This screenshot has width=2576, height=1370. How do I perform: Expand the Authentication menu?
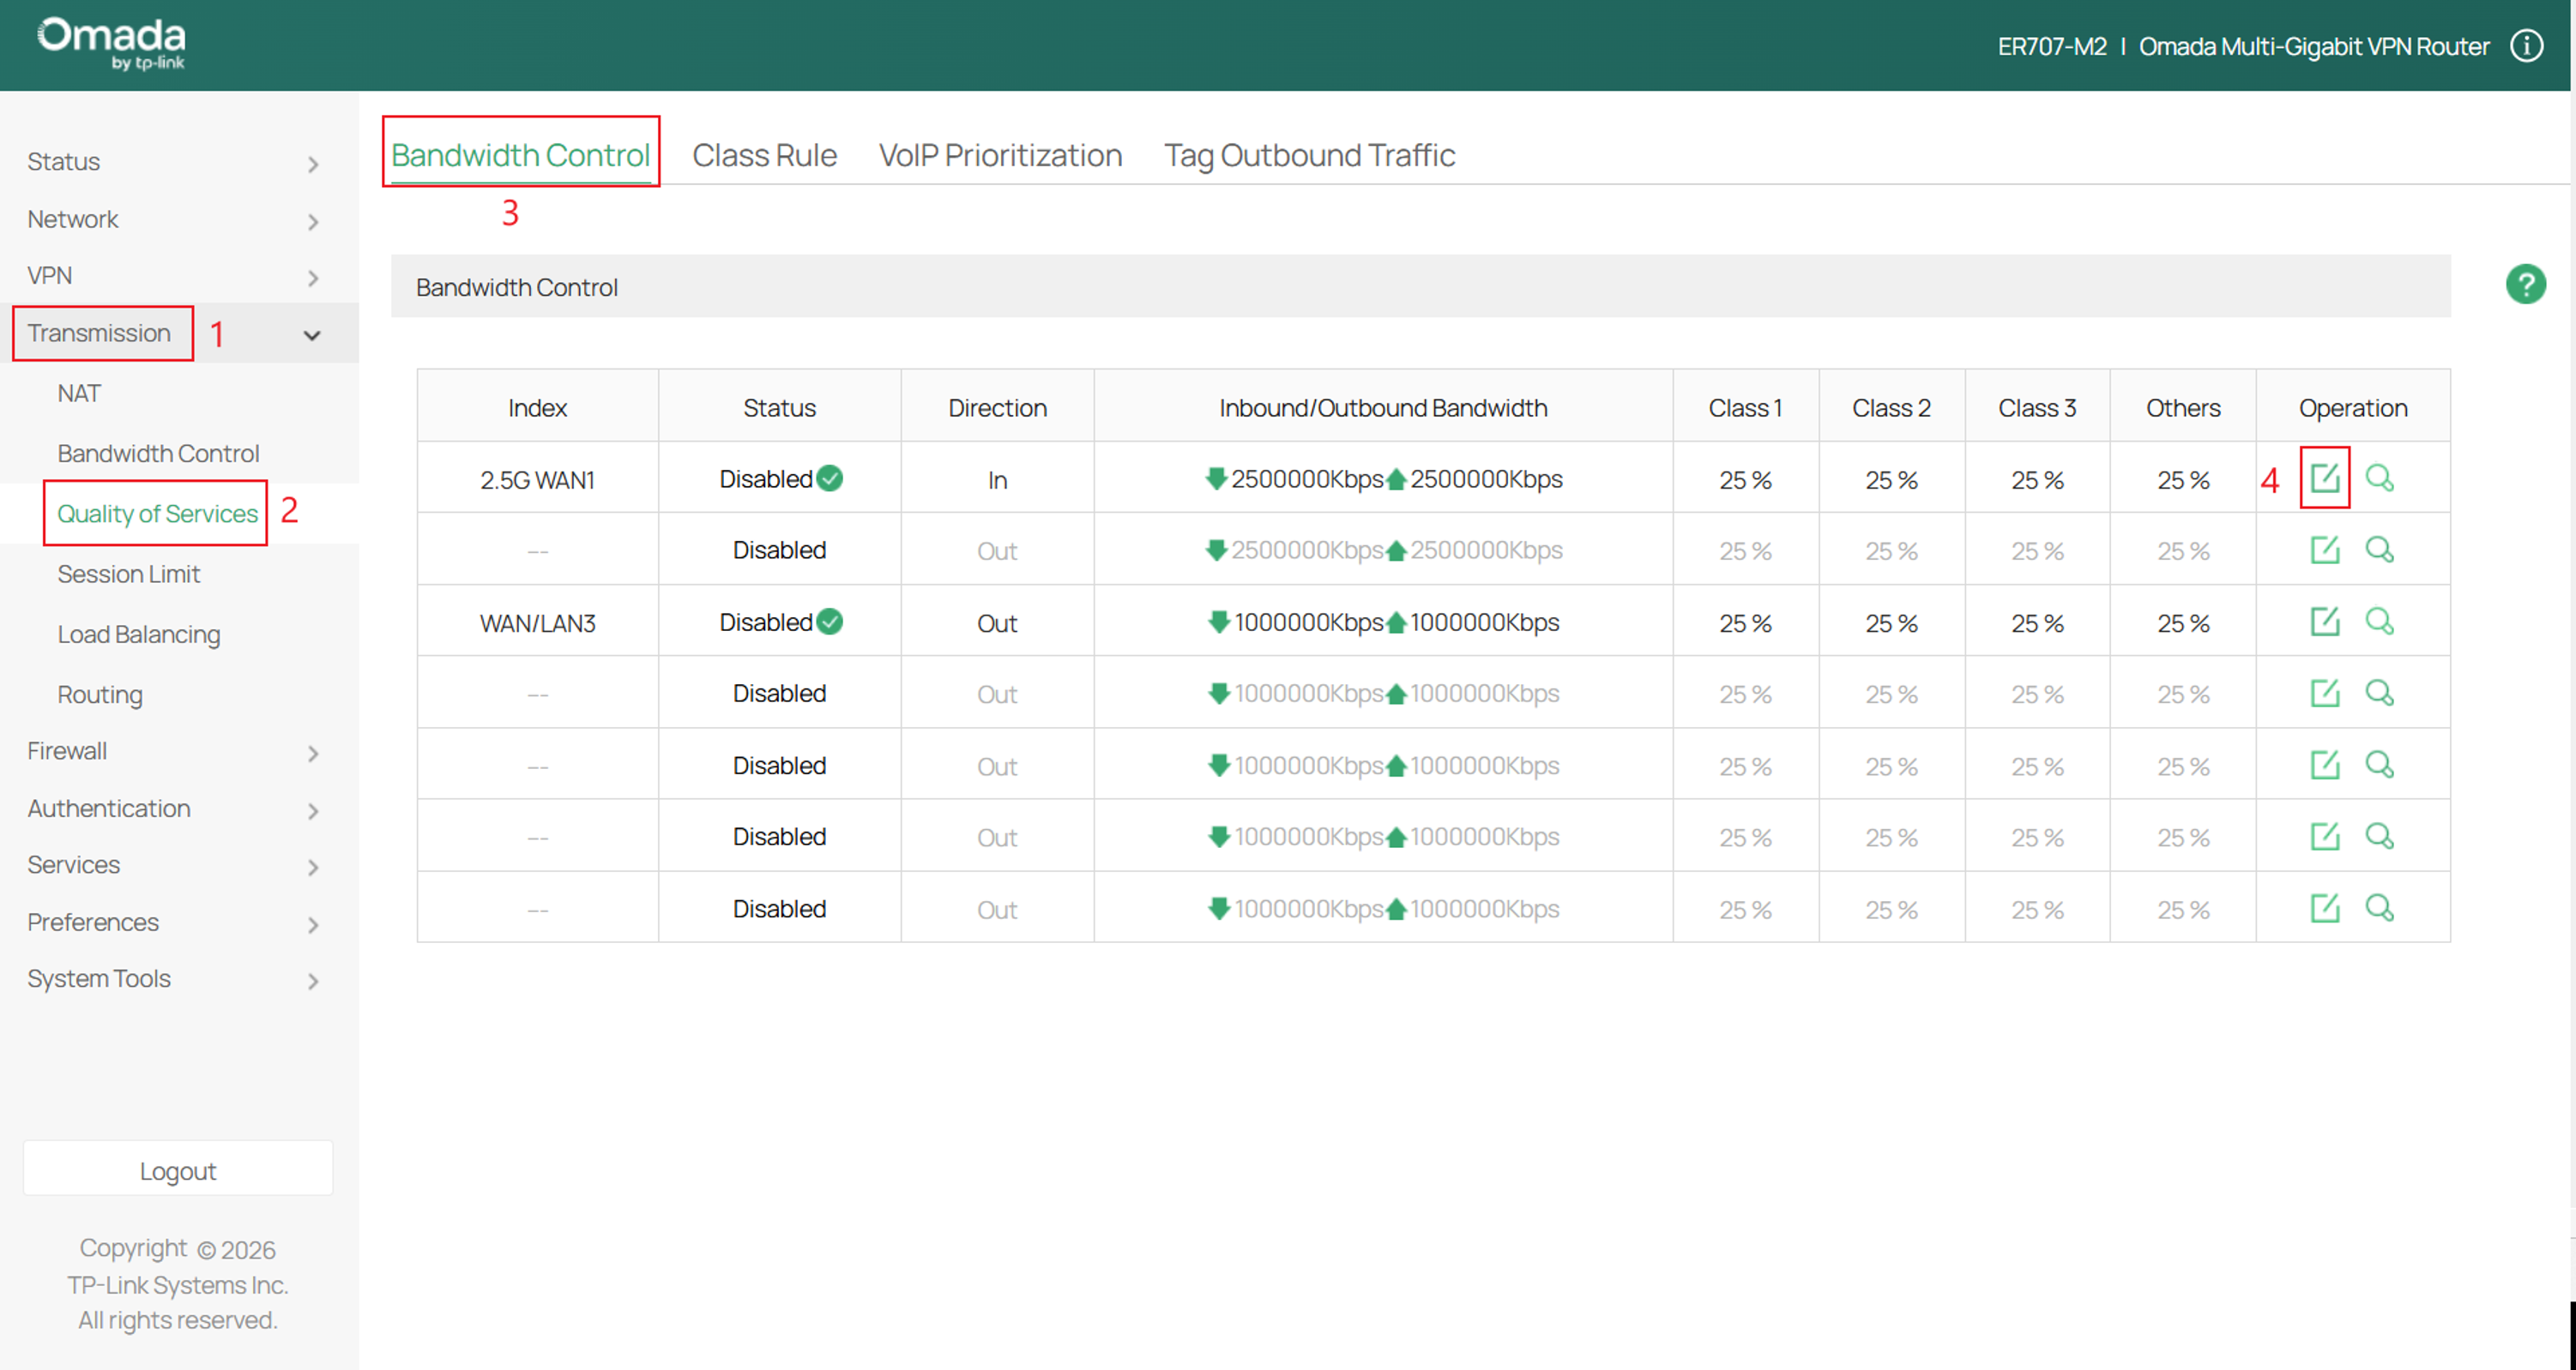click(x=178, y=808)
